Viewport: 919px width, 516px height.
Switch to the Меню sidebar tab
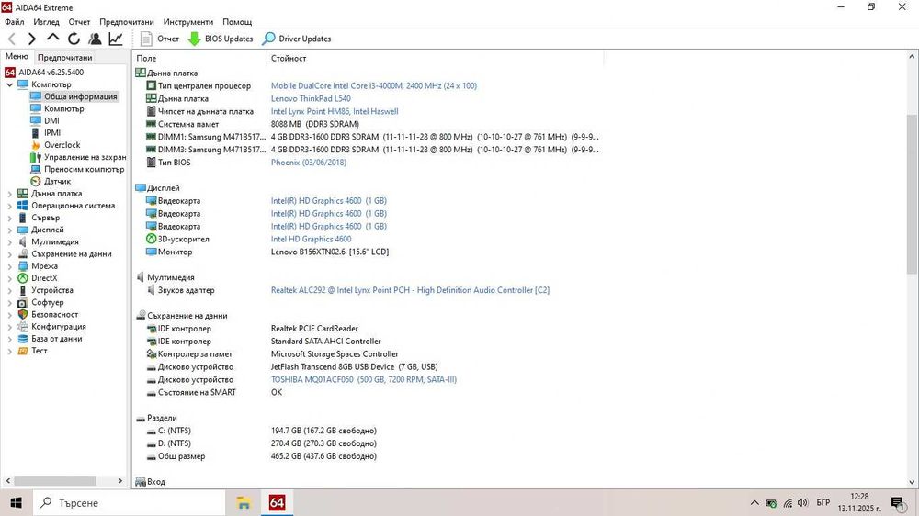coord(17,56)
